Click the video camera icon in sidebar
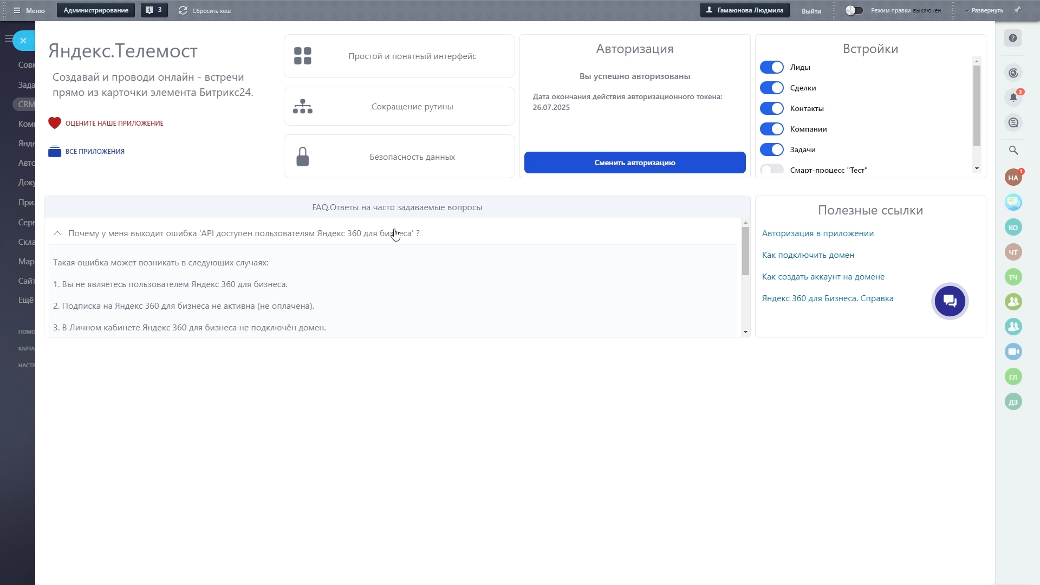 (1013, 352)
